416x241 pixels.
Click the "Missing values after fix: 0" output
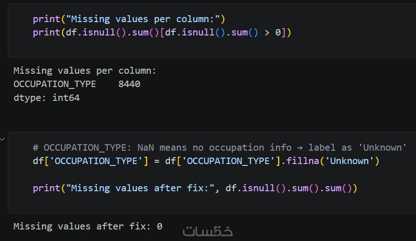(88, 226)
